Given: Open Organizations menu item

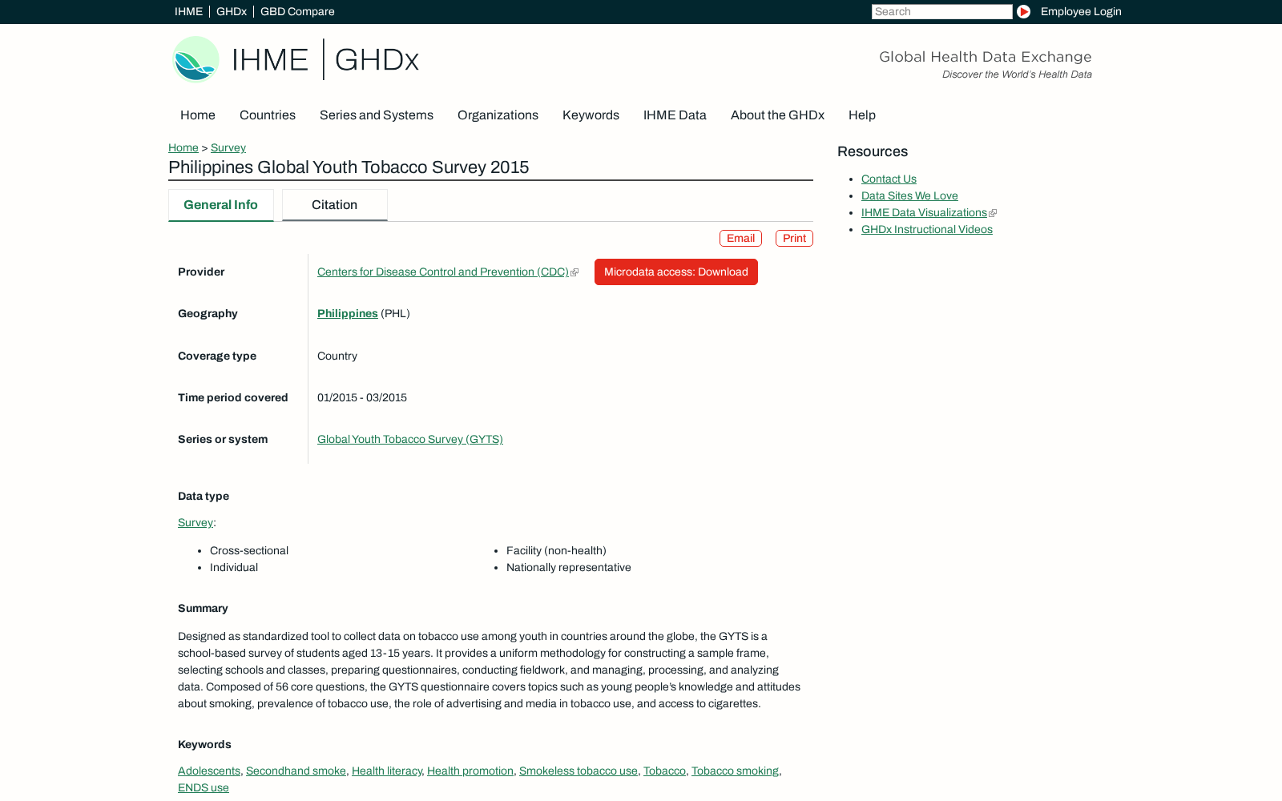Looking at the screenshot, I should 498,115.
